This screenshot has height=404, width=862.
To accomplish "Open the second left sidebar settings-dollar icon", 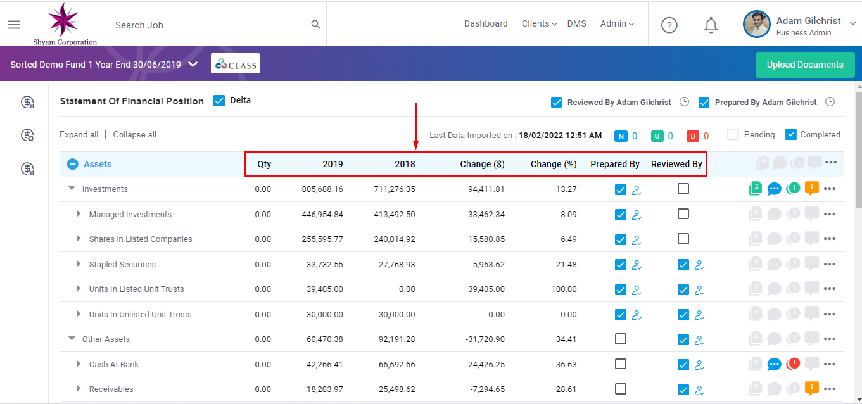I will [x=27, y=135].
